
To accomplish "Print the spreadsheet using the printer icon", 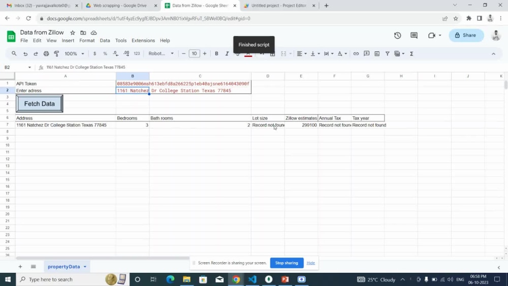I will [46, 54].
